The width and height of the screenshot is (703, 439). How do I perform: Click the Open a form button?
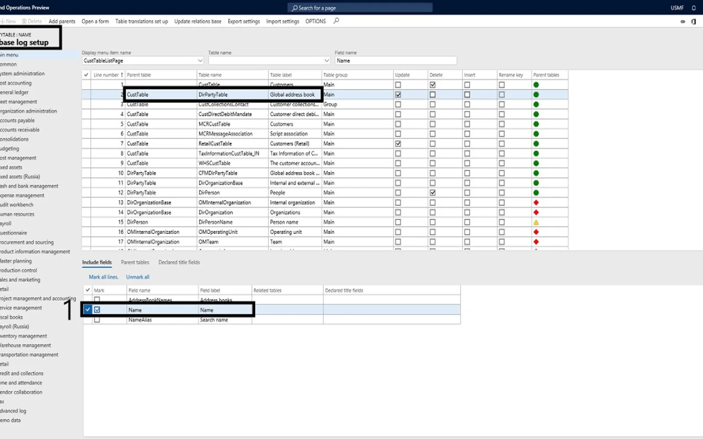[95, 21]
